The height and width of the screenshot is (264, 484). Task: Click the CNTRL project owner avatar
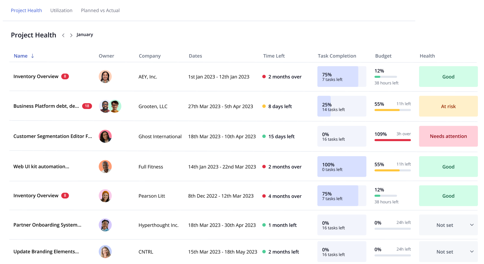click(105, 252)
